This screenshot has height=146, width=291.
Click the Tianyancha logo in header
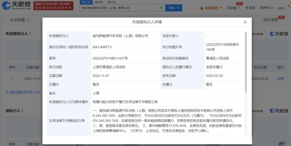[16, 5]
